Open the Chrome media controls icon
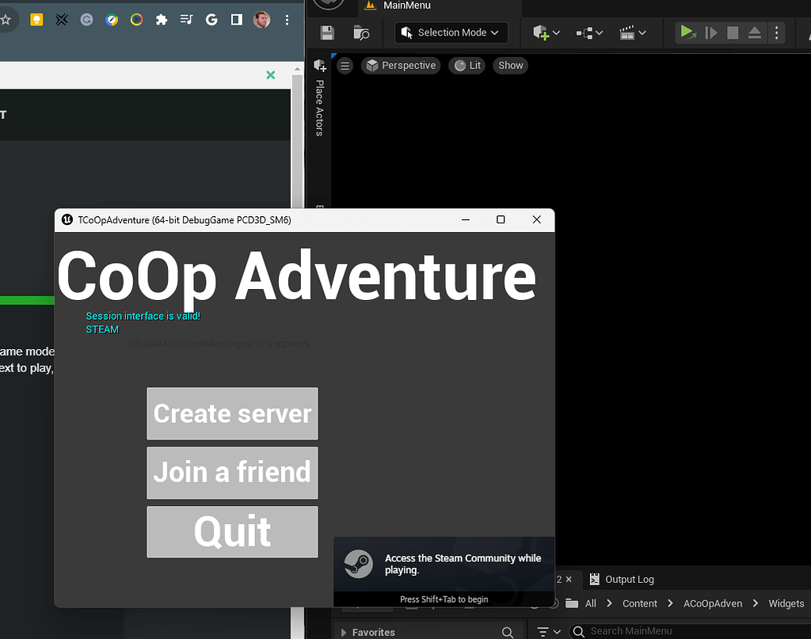Viewport: 811px width, 639px height. pos(186,20)
